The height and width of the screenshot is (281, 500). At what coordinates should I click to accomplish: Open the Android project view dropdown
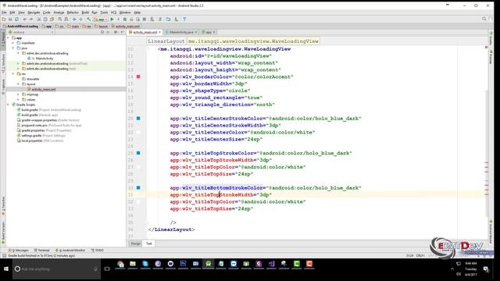[31, 32]
